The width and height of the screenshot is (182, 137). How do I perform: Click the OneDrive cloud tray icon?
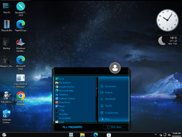169,135
